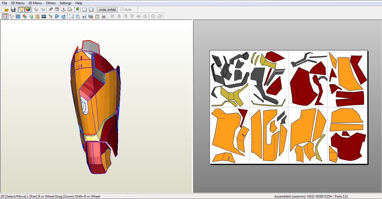This screenshot has height=199, width=382.
Task: Click the rotate 90 clockwise icon
Action: pos(160,16)
